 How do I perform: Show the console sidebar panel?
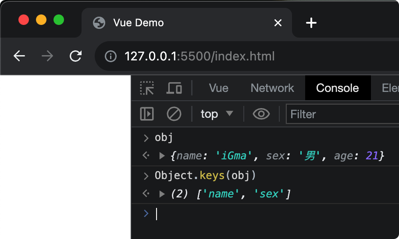point(147,114)
